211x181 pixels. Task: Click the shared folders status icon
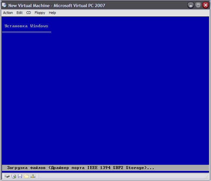(27, 176)
